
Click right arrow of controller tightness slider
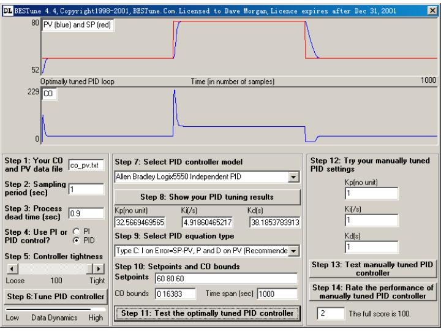tap(99, 268)
